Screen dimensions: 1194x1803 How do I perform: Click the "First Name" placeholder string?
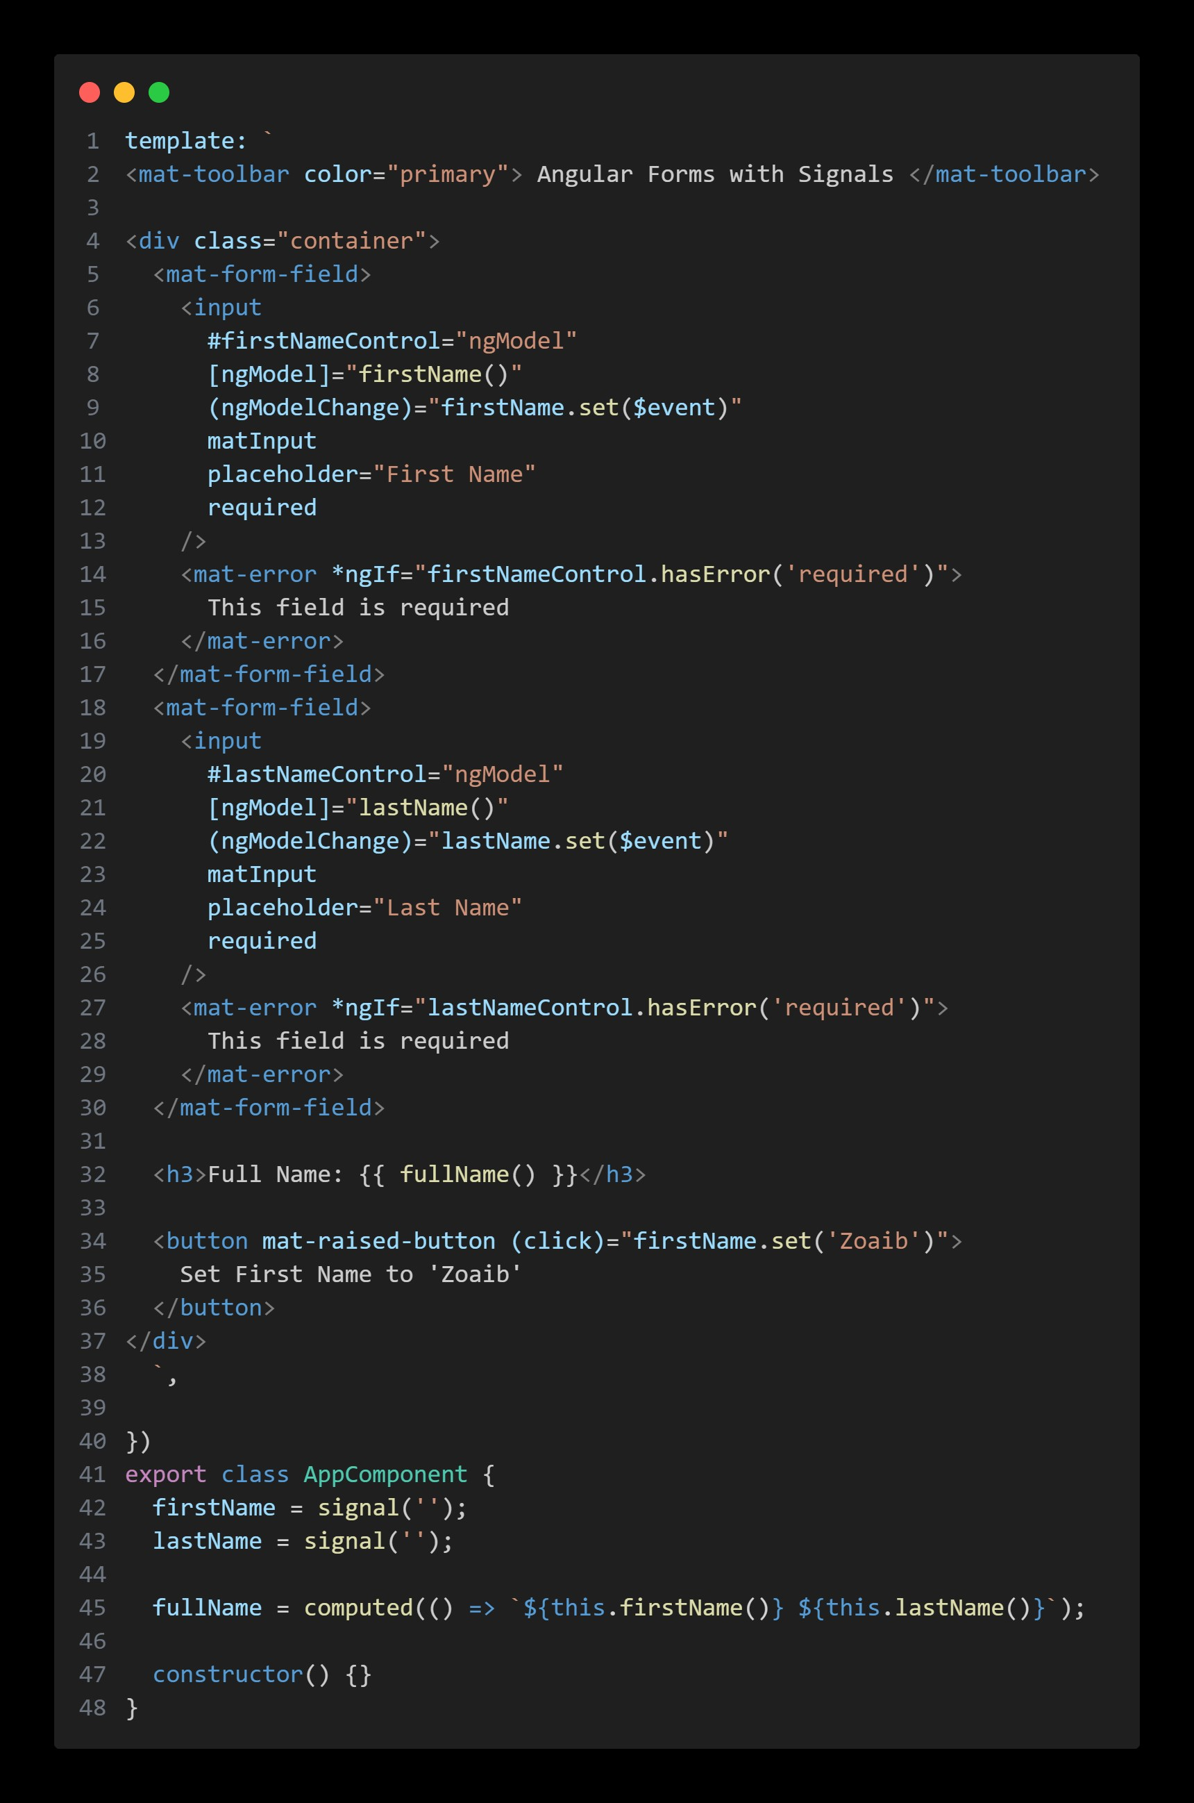point(455,474)
